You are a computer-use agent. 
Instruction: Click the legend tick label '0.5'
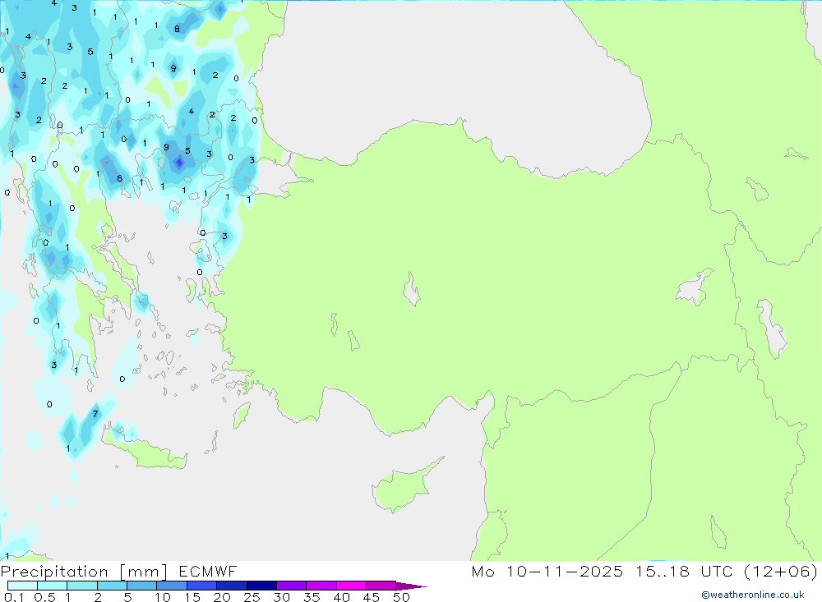pyautogui.click(x=44, y=597)
